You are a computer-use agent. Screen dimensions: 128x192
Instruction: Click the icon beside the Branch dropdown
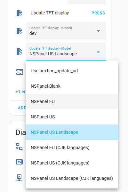point(19,31)
